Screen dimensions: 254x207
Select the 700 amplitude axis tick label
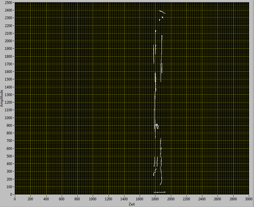tap(9, 141)
